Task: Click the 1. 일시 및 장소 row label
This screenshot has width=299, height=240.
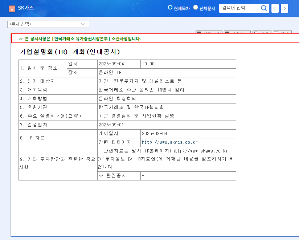Action: [x=43, y=68]
